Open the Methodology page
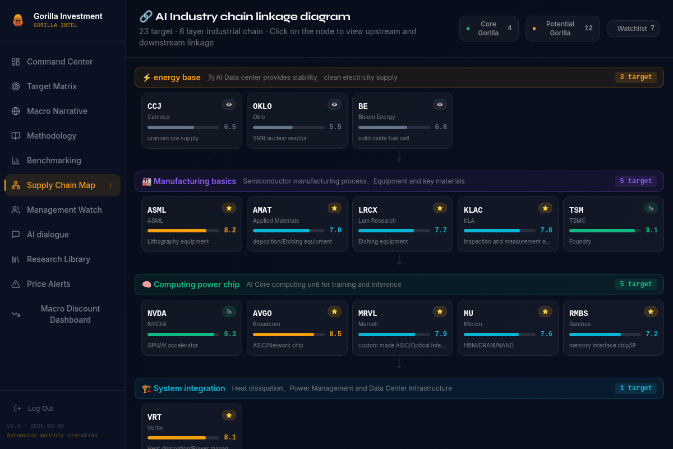Image resolution: width=673 pixels, height=449 pixels. tap(62, 136)
